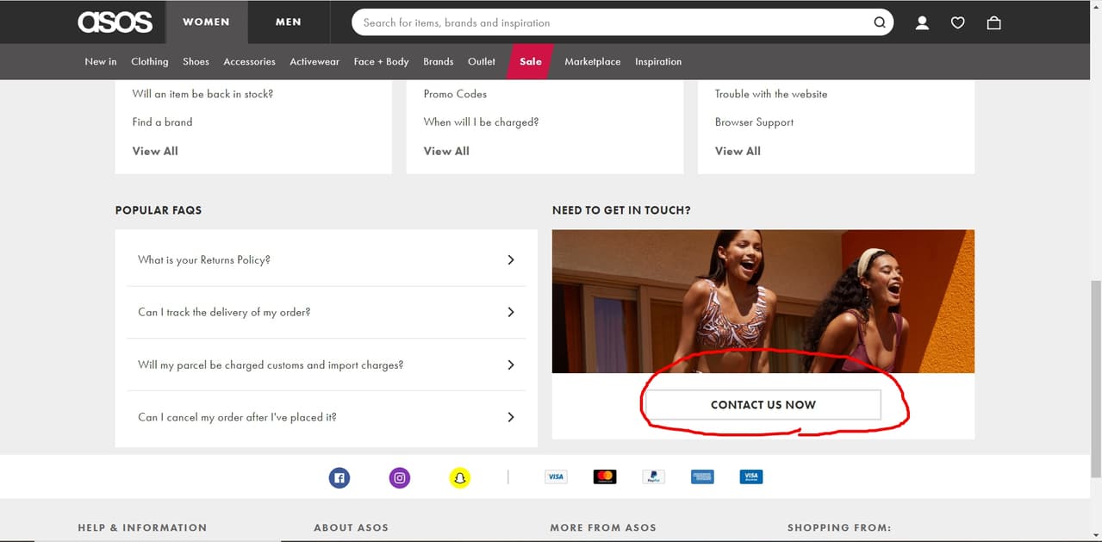Open the Brands menu
Screen dimensions: 1102x542
tap(439, 62)
